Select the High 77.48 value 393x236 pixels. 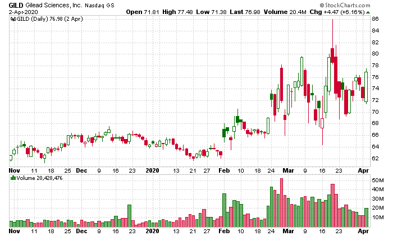177,12
